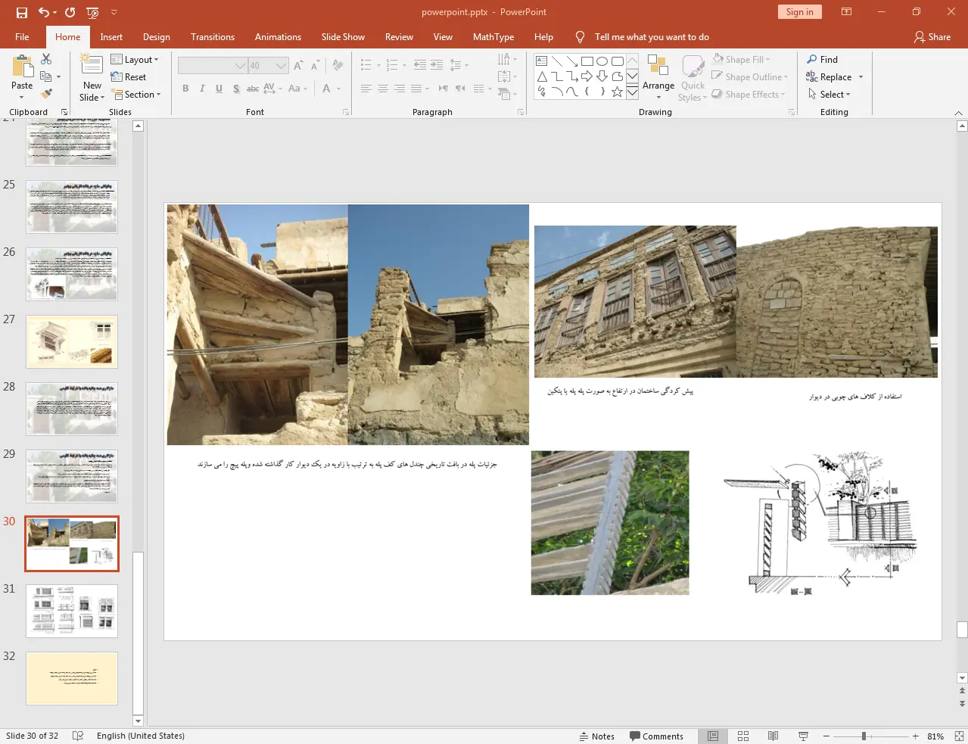Save the presentation using the floppy disk icon

[x=22, y=12]
